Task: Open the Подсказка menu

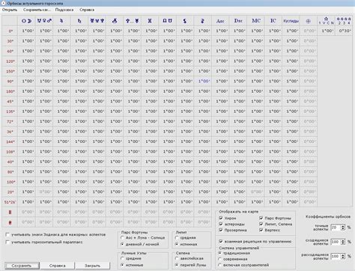Action: pyautogui.click(x=64, y=10)
